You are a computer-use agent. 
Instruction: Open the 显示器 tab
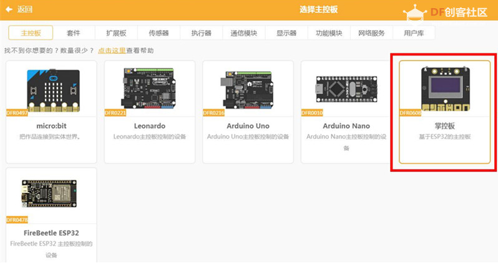click(x=286, y=32)
